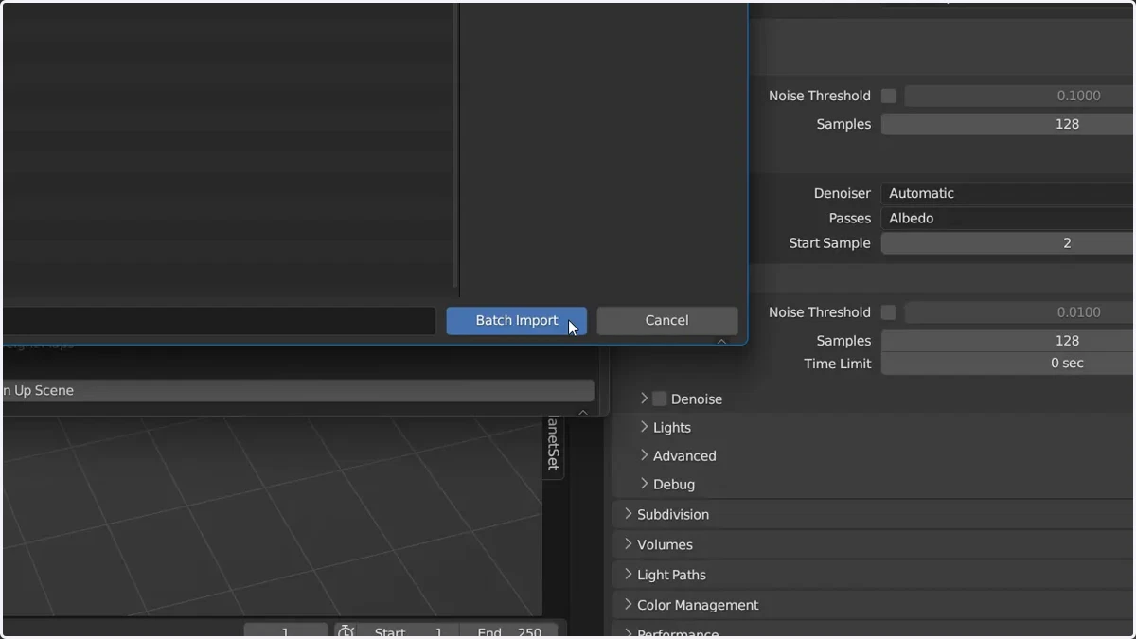Click the Batch Import button
This screenshot has height=639, width=1136.
tap(516, 320)
